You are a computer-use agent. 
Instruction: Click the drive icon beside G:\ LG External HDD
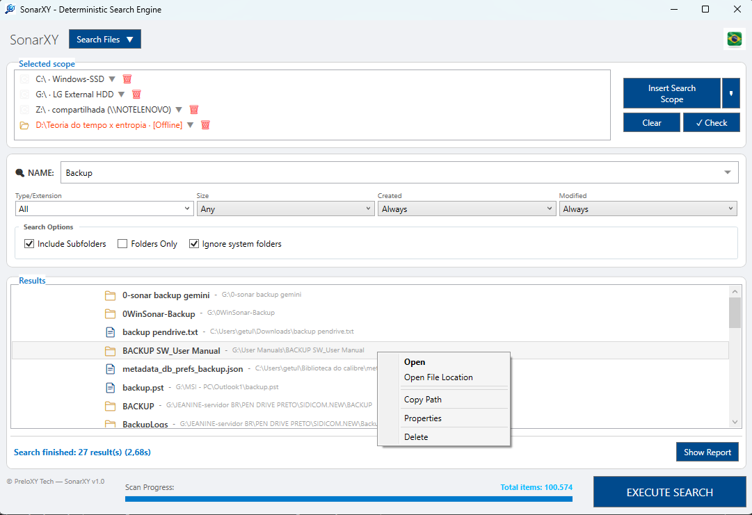[24, 95]
